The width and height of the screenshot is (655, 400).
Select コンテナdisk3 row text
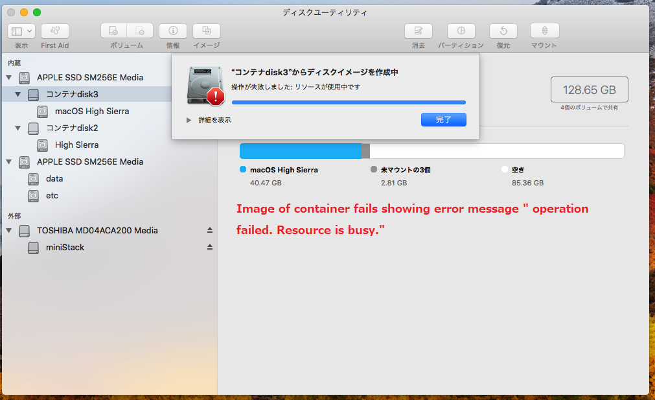coord(72,95)
